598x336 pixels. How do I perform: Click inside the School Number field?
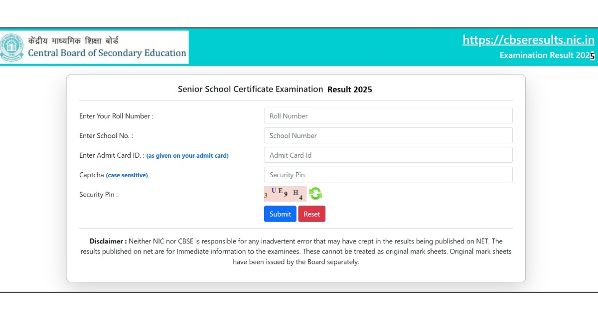tap(388, 135)
